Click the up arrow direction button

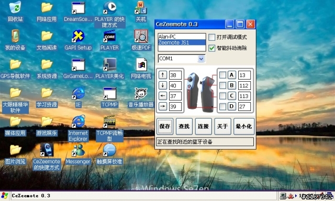tap(163, 75)
